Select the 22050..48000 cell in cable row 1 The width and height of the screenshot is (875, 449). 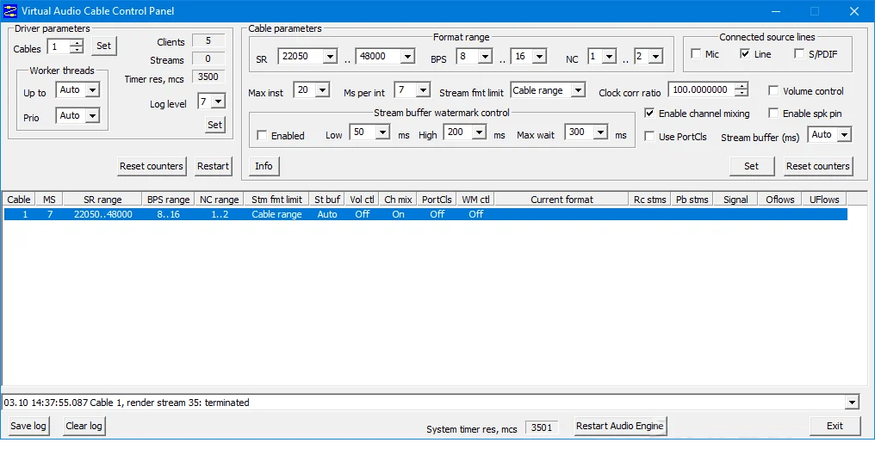click(102, 214)
